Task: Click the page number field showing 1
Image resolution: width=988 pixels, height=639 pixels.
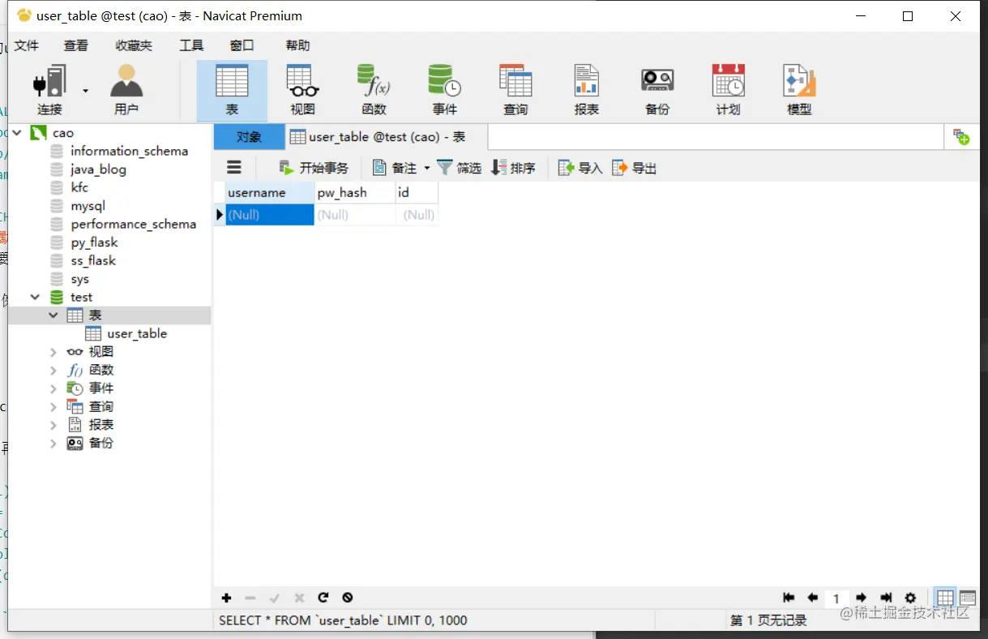Action: 836,598
